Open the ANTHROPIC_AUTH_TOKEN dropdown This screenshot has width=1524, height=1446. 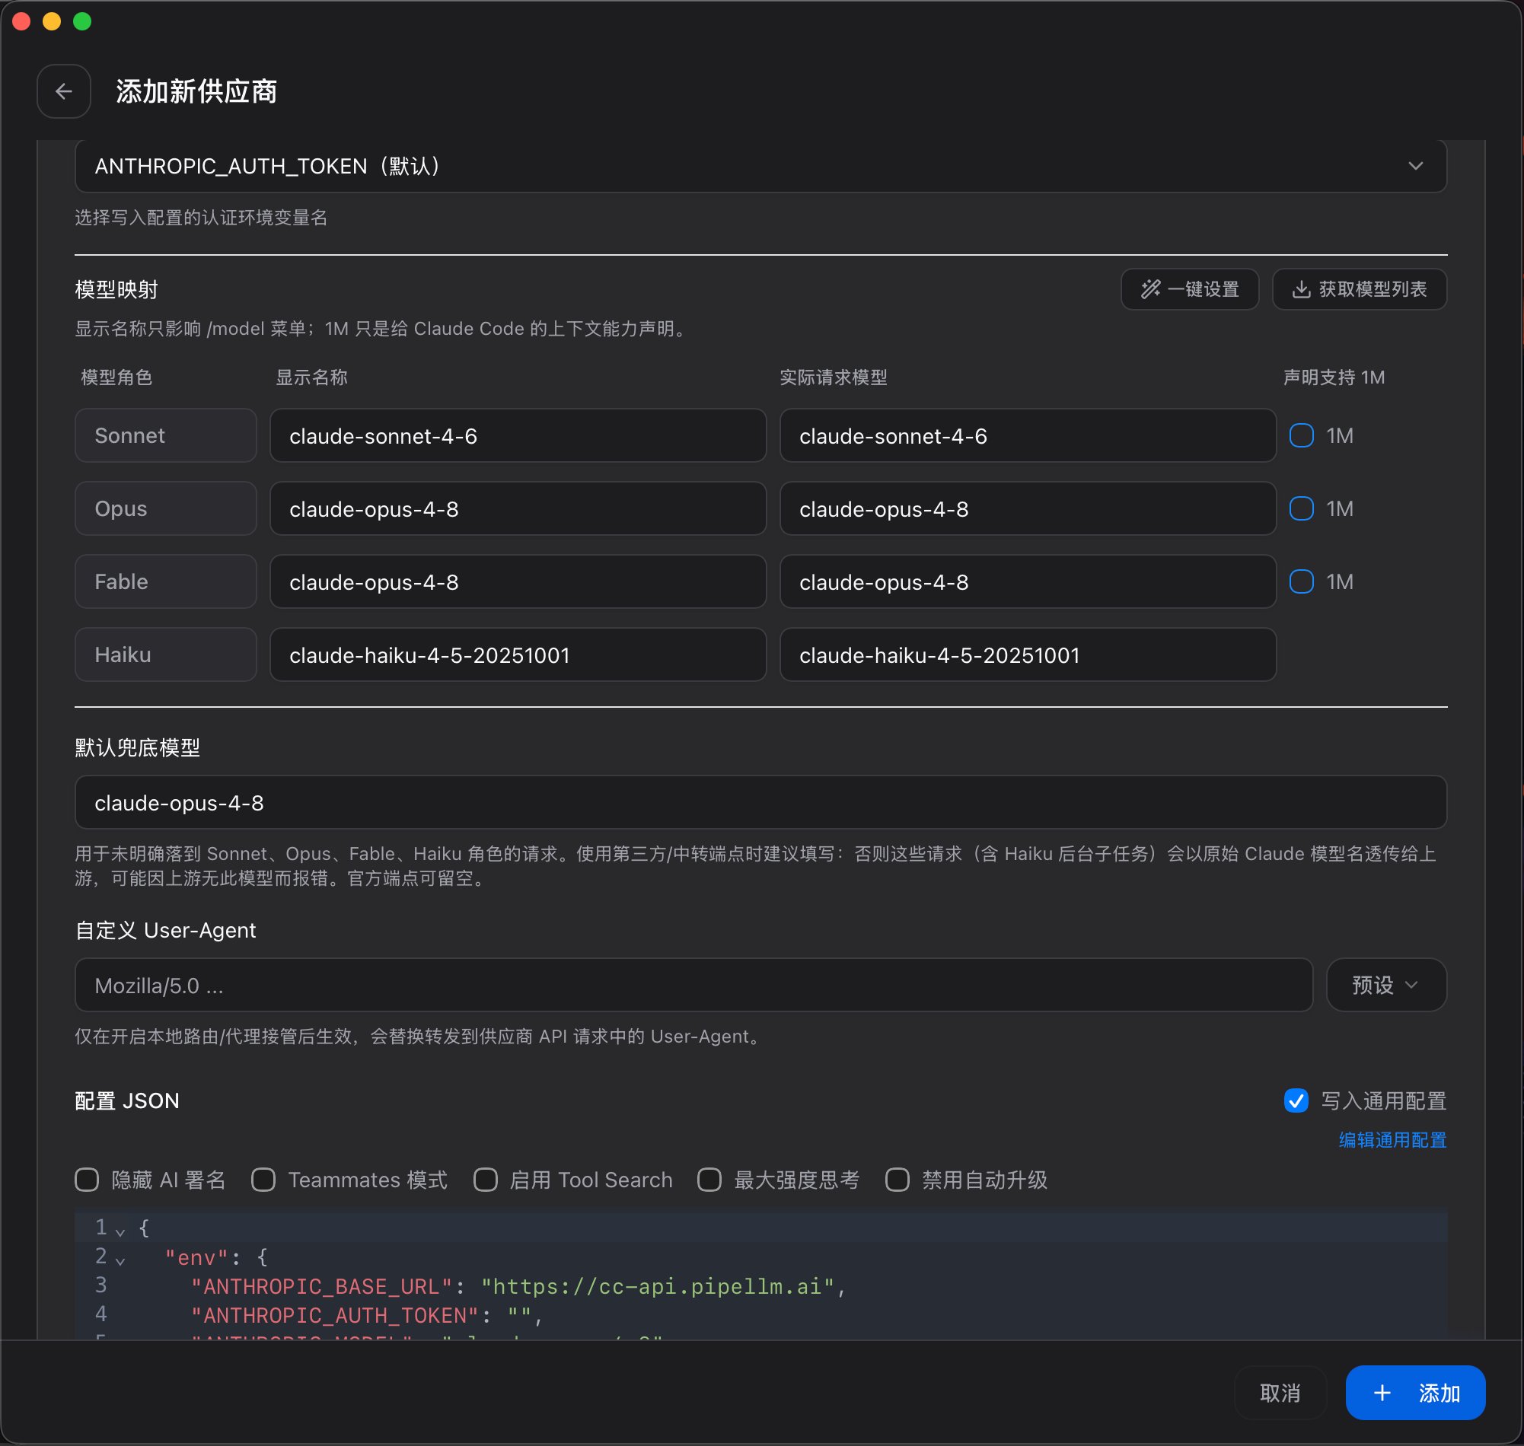click(760, 166)
